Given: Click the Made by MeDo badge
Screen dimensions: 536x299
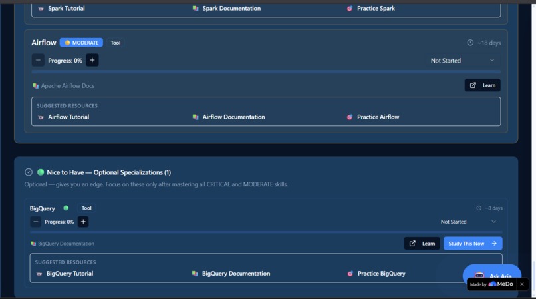Looking at the screenshot, I should pyautogui.click(x=491, y=284).
